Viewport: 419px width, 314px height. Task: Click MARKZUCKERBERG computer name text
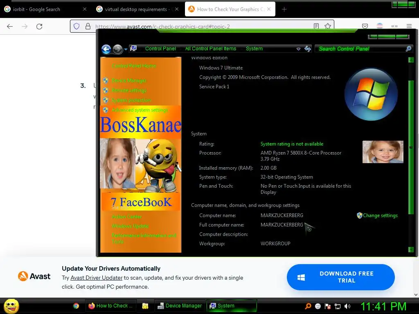point(282,215)
